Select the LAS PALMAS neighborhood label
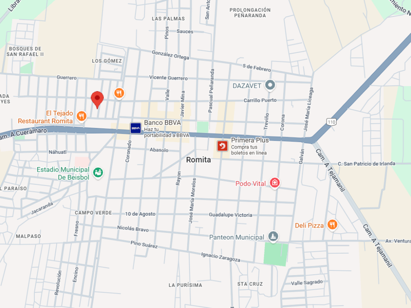The width and height of the screenshot is (411, 308). [168, 19]
